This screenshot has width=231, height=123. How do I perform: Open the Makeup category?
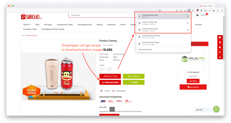point(100,25)
